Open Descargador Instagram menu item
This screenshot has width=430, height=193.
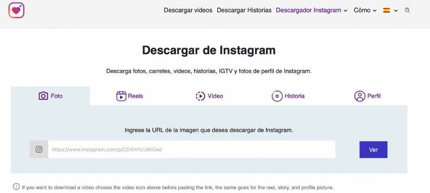click(309, 10)
